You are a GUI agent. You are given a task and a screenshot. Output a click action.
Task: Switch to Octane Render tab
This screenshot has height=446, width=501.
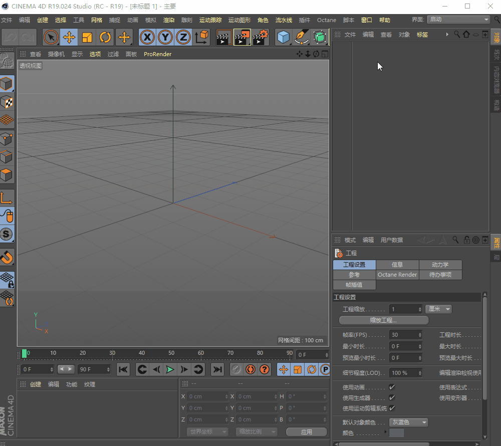tap(397, 275)
